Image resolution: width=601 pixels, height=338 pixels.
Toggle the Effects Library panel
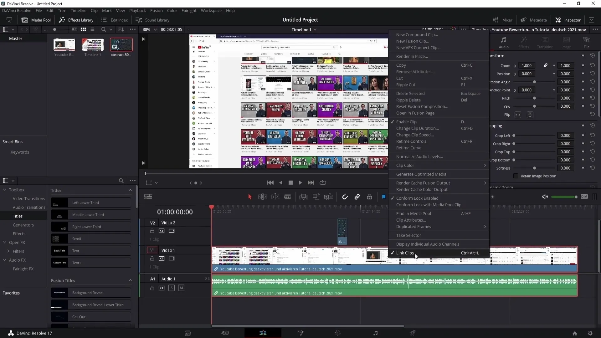pyautogui.click(x=76, y=20)
